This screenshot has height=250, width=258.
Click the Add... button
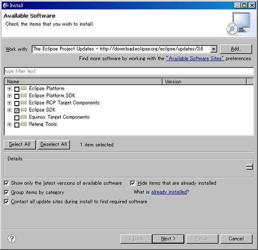pos(236,49)
